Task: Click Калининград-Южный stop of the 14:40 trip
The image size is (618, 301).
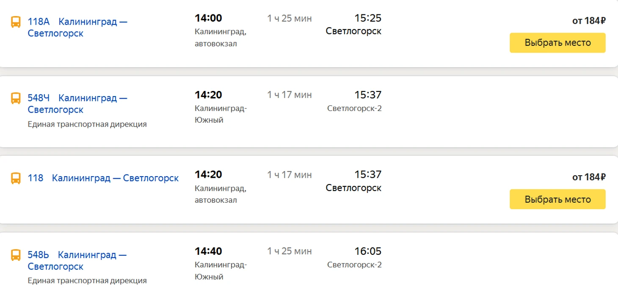Action: [221, 271]
